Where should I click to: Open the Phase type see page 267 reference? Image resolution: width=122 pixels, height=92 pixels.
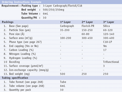point(25,42)
